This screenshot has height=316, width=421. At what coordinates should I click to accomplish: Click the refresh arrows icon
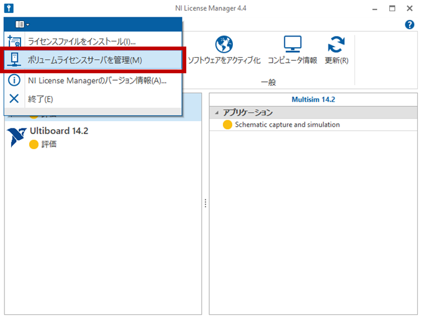tap(336, 44)
